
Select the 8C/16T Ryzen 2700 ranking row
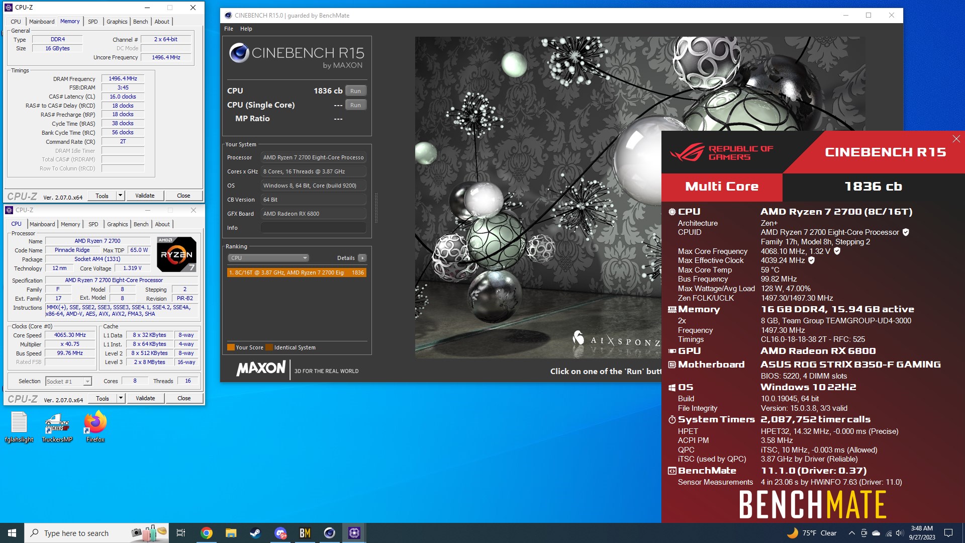pyautogui.click(x=297, y=273)
